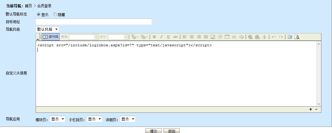Click the 返回 back button
332x133 pixels.
(171, 131)
